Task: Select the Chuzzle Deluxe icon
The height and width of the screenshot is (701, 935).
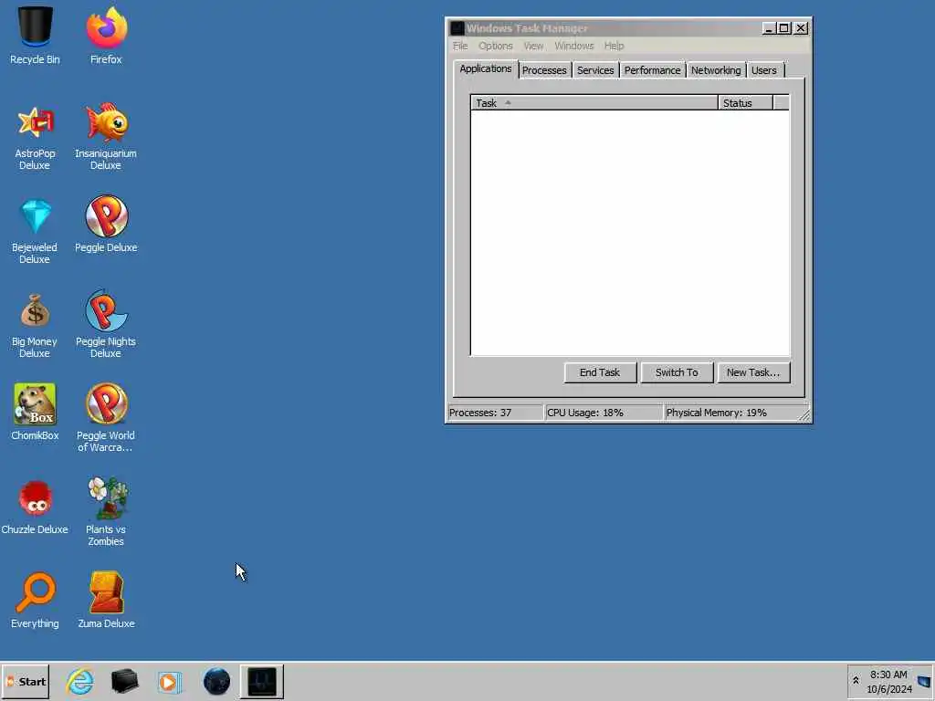Action: pyautogui.click(x=35, y=507)
